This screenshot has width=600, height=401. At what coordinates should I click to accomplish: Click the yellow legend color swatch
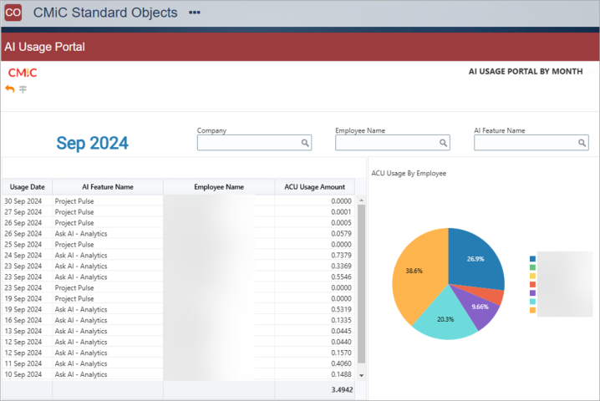click(x=532, y=276)
